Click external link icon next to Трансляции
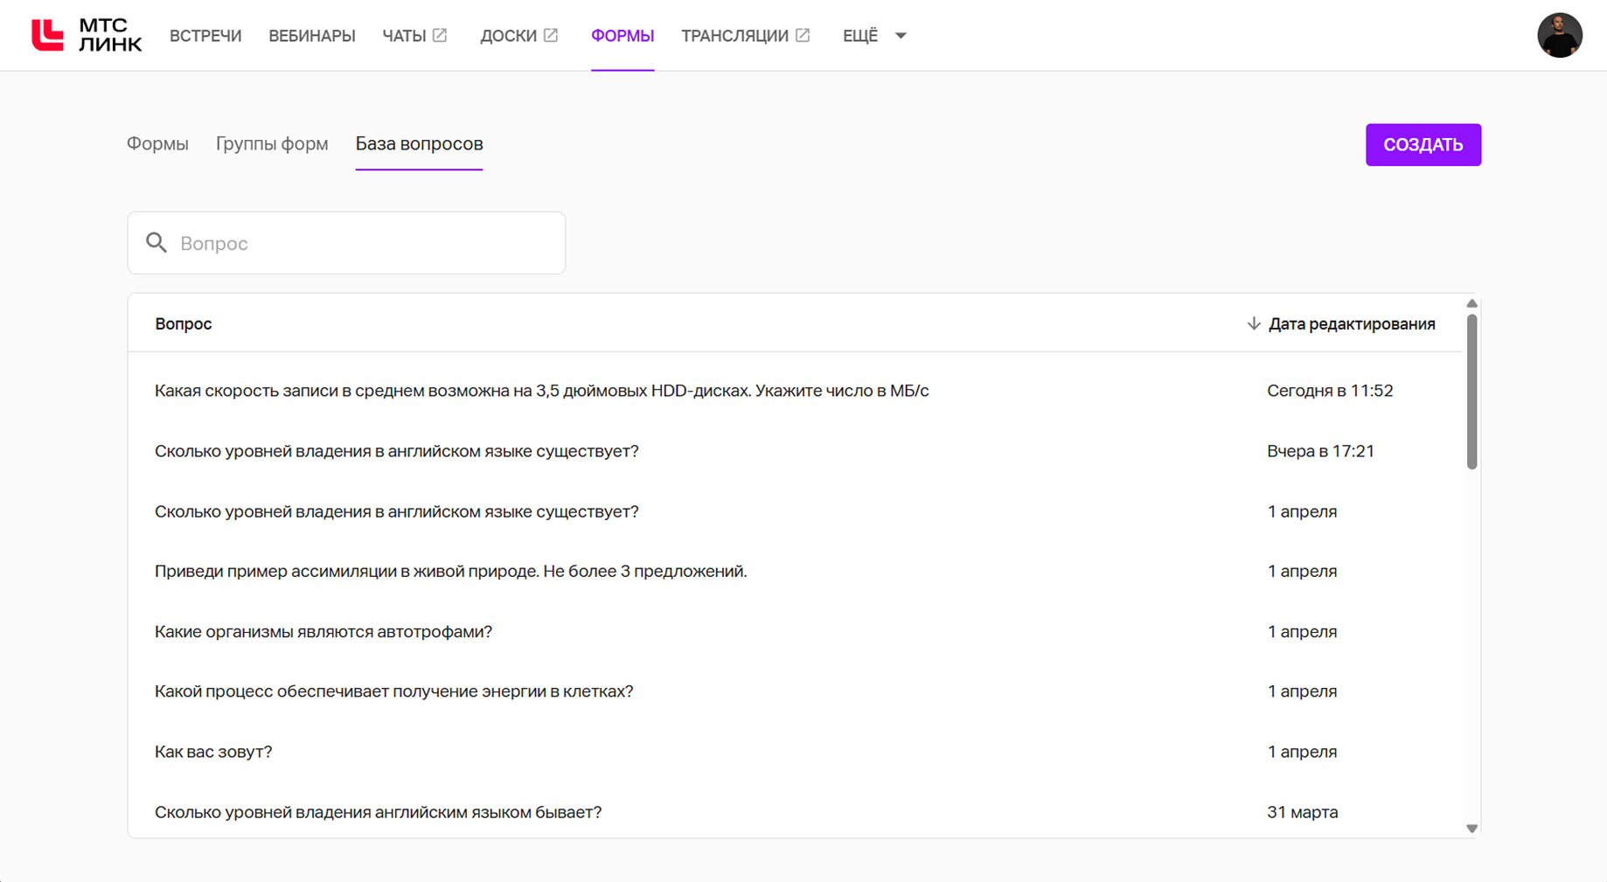The width and height of the screenshot is (1607, 882). [803, 35]
